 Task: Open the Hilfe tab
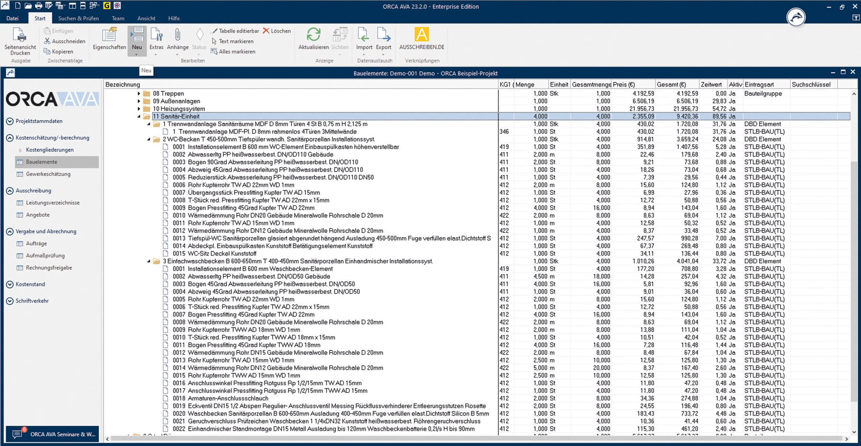click(174, 18)
